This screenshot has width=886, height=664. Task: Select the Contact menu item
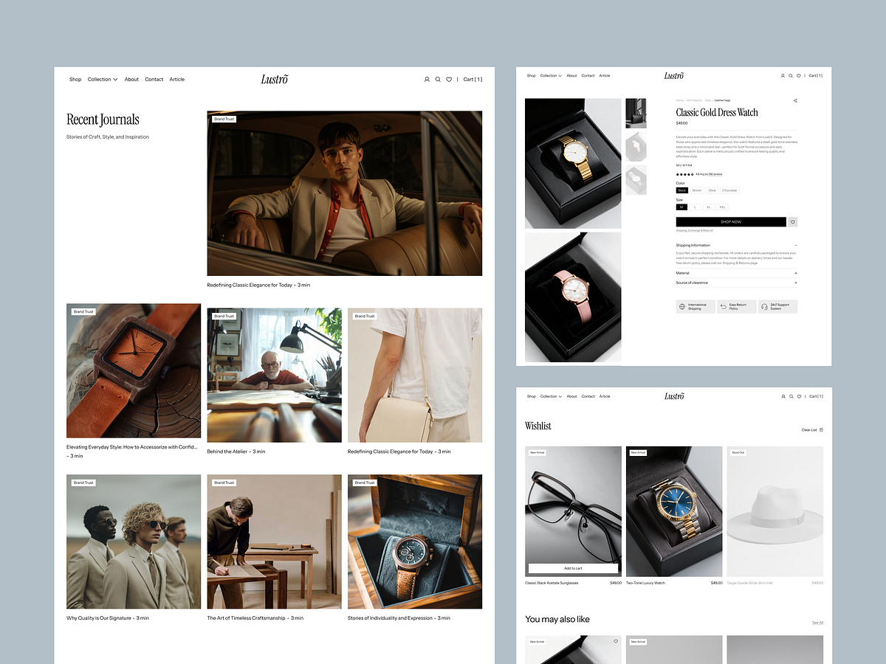154,79
